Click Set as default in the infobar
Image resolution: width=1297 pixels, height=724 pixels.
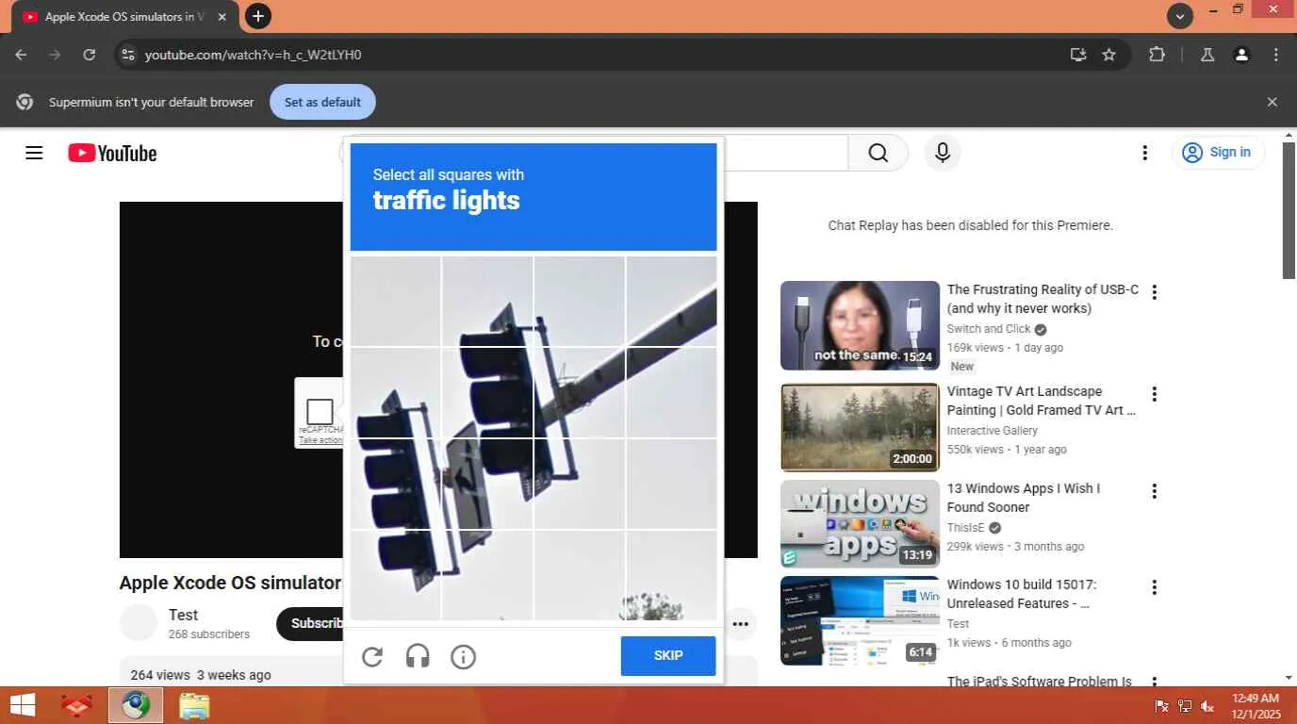322,102
